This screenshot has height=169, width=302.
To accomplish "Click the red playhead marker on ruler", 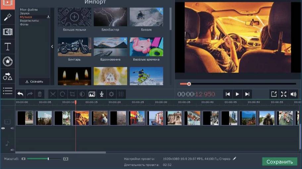I will pos(75,102).
